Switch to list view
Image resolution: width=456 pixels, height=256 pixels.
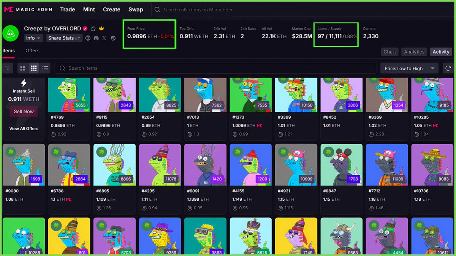coord(45,68)
